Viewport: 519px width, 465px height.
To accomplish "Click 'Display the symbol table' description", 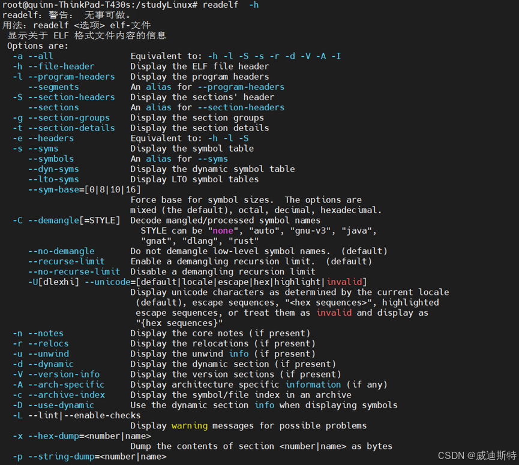I will pos(192,149).
